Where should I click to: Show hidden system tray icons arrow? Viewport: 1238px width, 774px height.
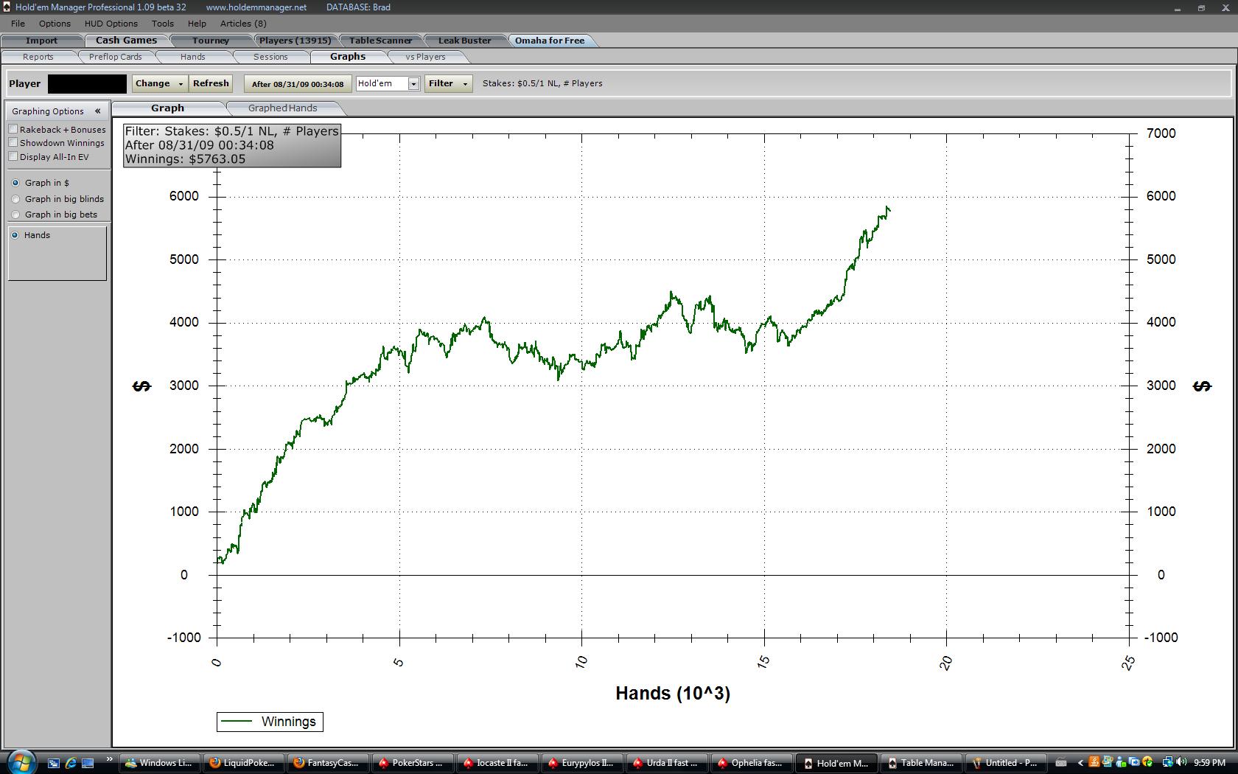pos(1080,763)
